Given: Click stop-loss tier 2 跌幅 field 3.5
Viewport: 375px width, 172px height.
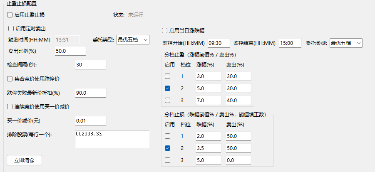Looking at the screenshot, I should coord(208,148).
